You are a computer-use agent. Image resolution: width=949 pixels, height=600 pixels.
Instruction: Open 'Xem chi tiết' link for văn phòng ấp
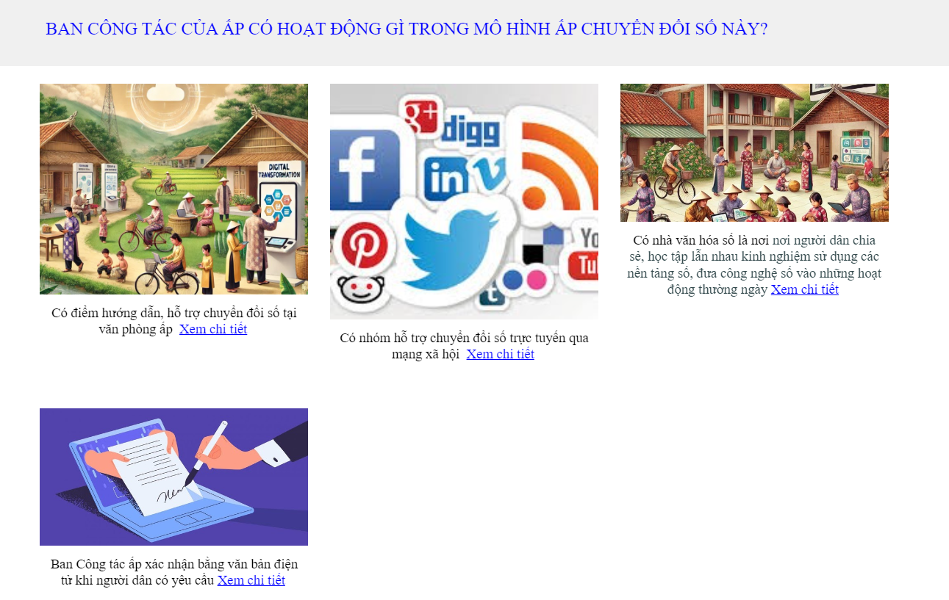click(213, 329)
